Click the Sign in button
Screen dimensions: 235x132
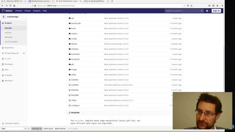tap(216, 11)
